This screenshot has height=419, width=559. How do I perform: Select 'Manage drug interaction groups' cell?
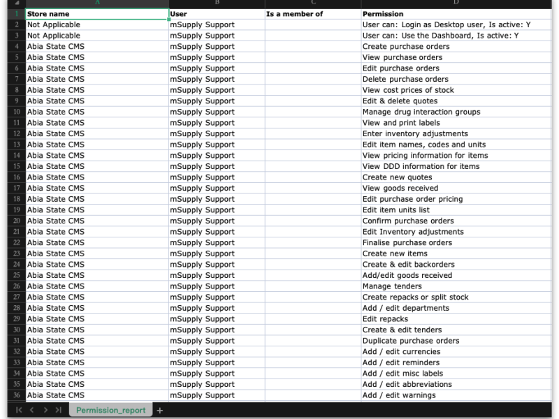click(x=456, y=112)
